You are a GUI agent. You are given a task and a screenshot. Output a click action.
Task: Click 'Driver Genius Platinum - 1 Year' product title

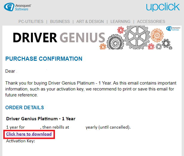click(41, 119)
